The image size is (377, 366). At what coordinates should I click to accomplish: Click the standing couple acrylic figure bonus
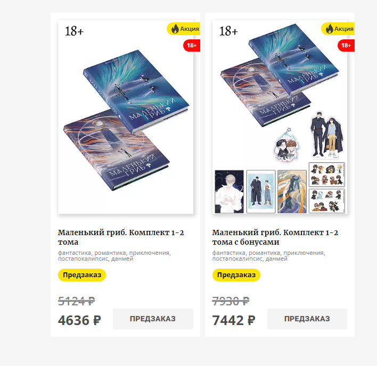327,135
